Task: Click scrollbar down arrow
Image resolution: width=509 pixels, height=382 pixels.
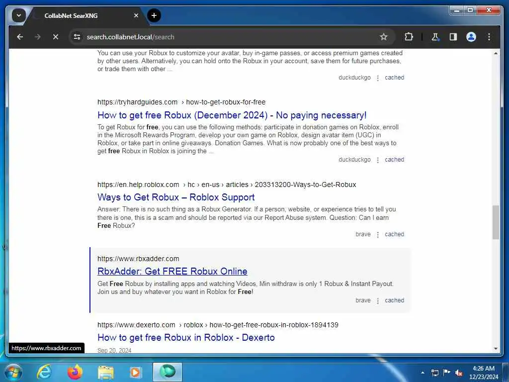Action: coord(496,349)
